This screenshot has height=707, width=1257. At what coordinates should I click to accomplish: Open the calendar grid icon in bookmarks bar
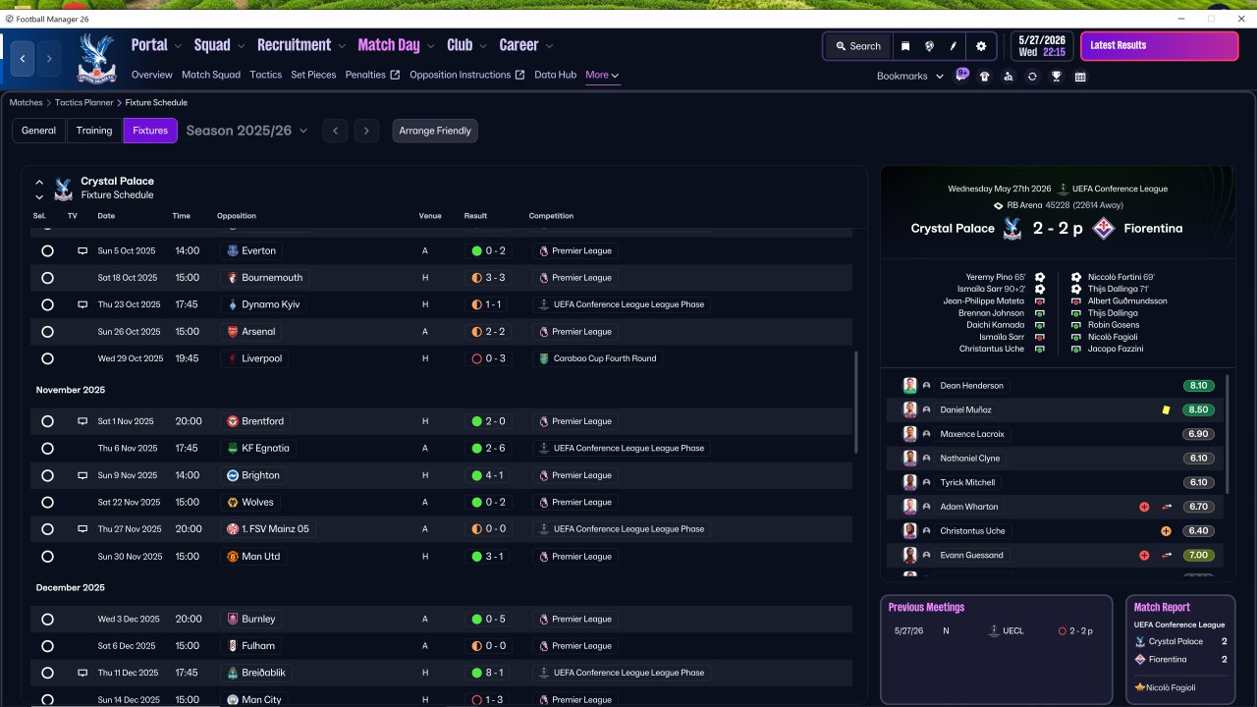click(x=1080, y=77)
